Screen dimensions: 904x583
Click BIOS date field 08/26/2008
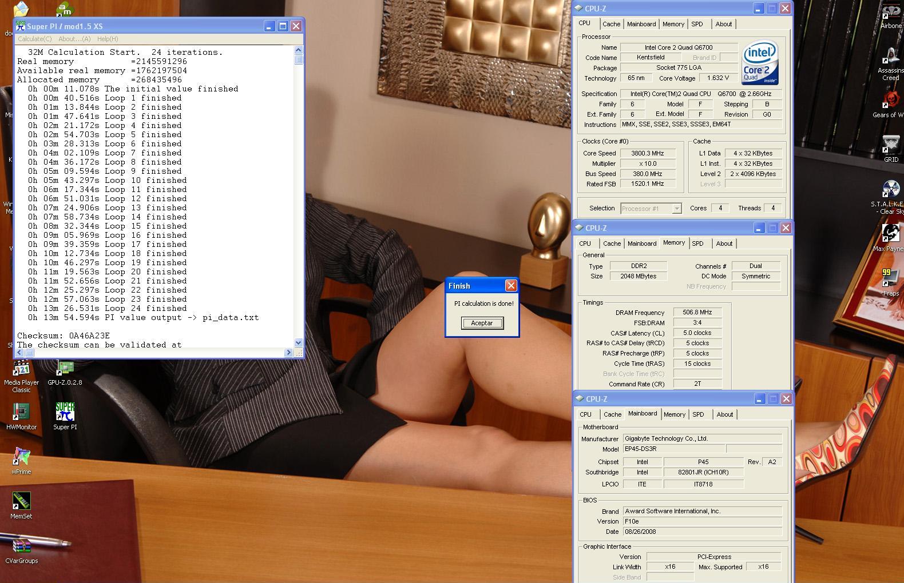pos(702,532)
